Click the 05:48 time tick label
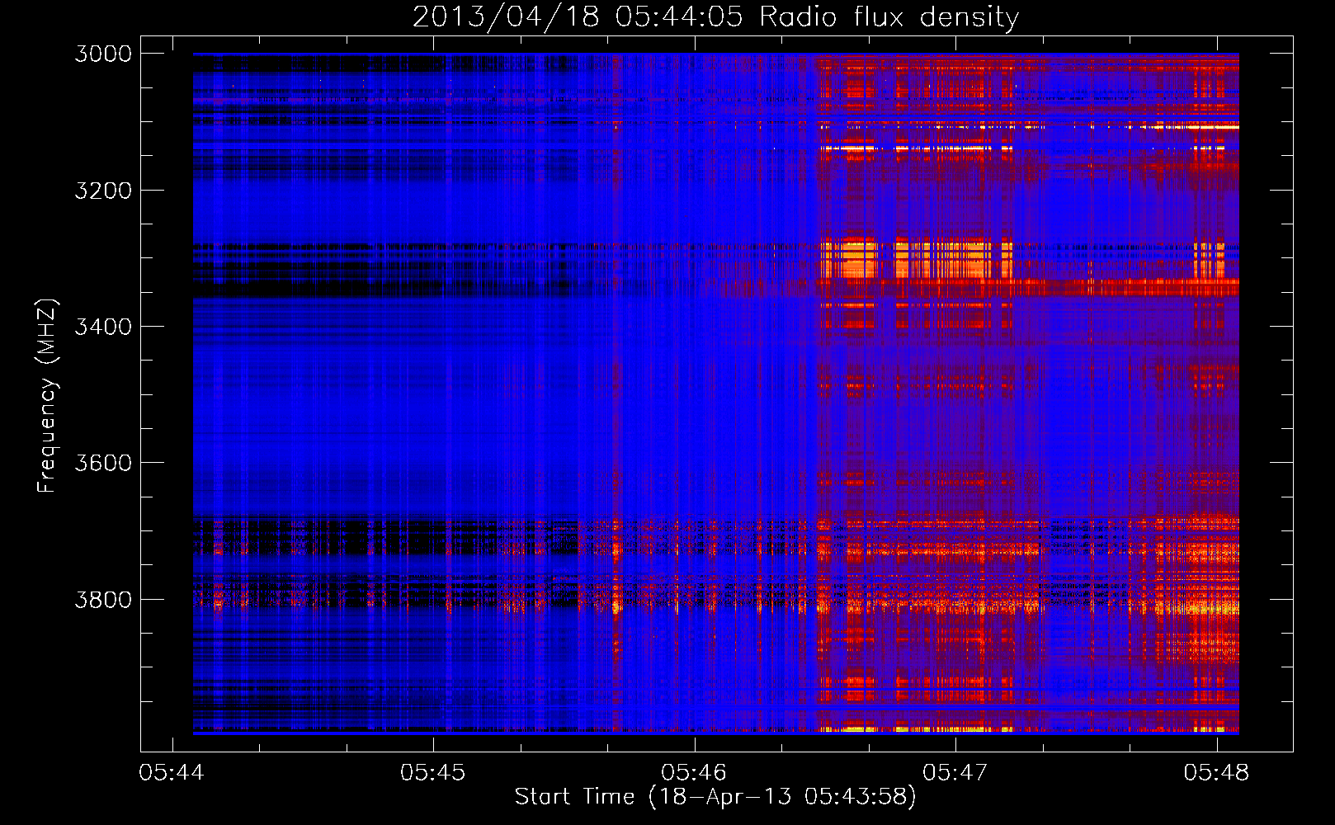Viewport: 1335px width, 825px height. click(x=1216, y=772)
